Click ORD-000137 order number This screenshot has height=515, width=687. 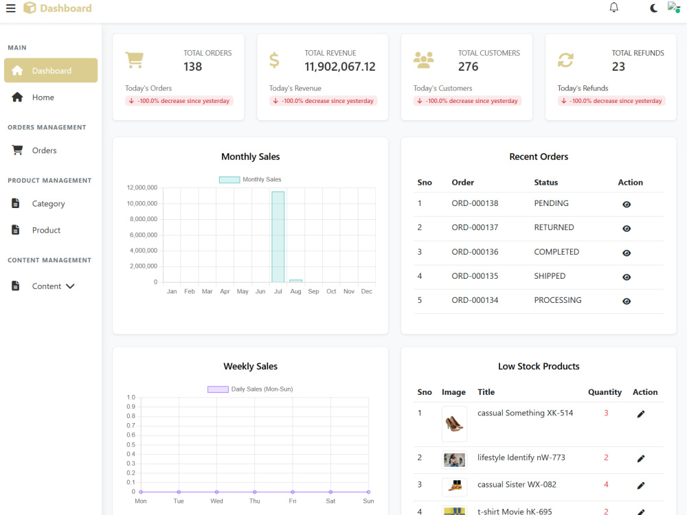pyautogui.click(x=475, y=227)
